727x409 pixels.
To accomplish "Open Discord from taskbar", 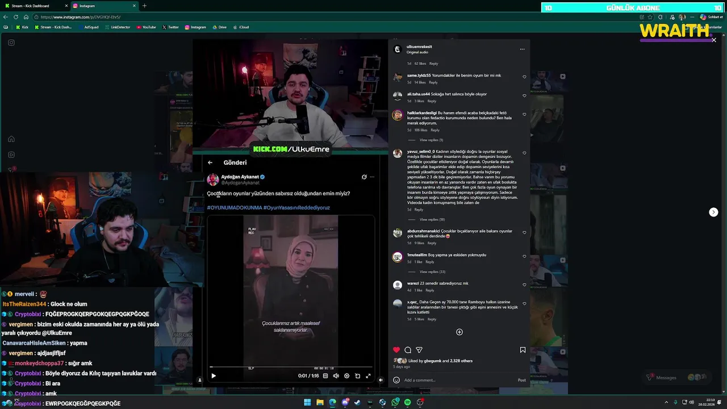I will [345, 402].
